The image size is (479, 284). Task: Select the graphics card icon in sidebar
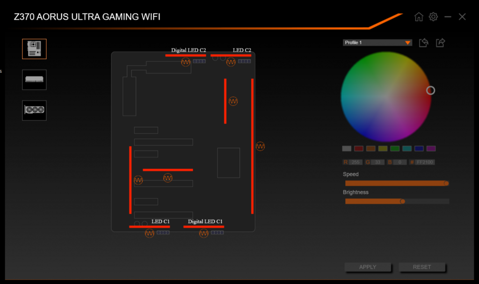click(34, 110)
